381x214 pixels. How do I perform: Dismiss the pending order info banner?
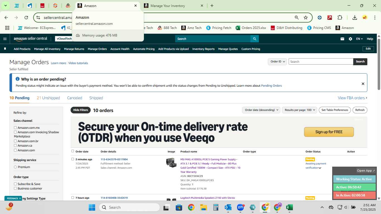click(363, 84)
